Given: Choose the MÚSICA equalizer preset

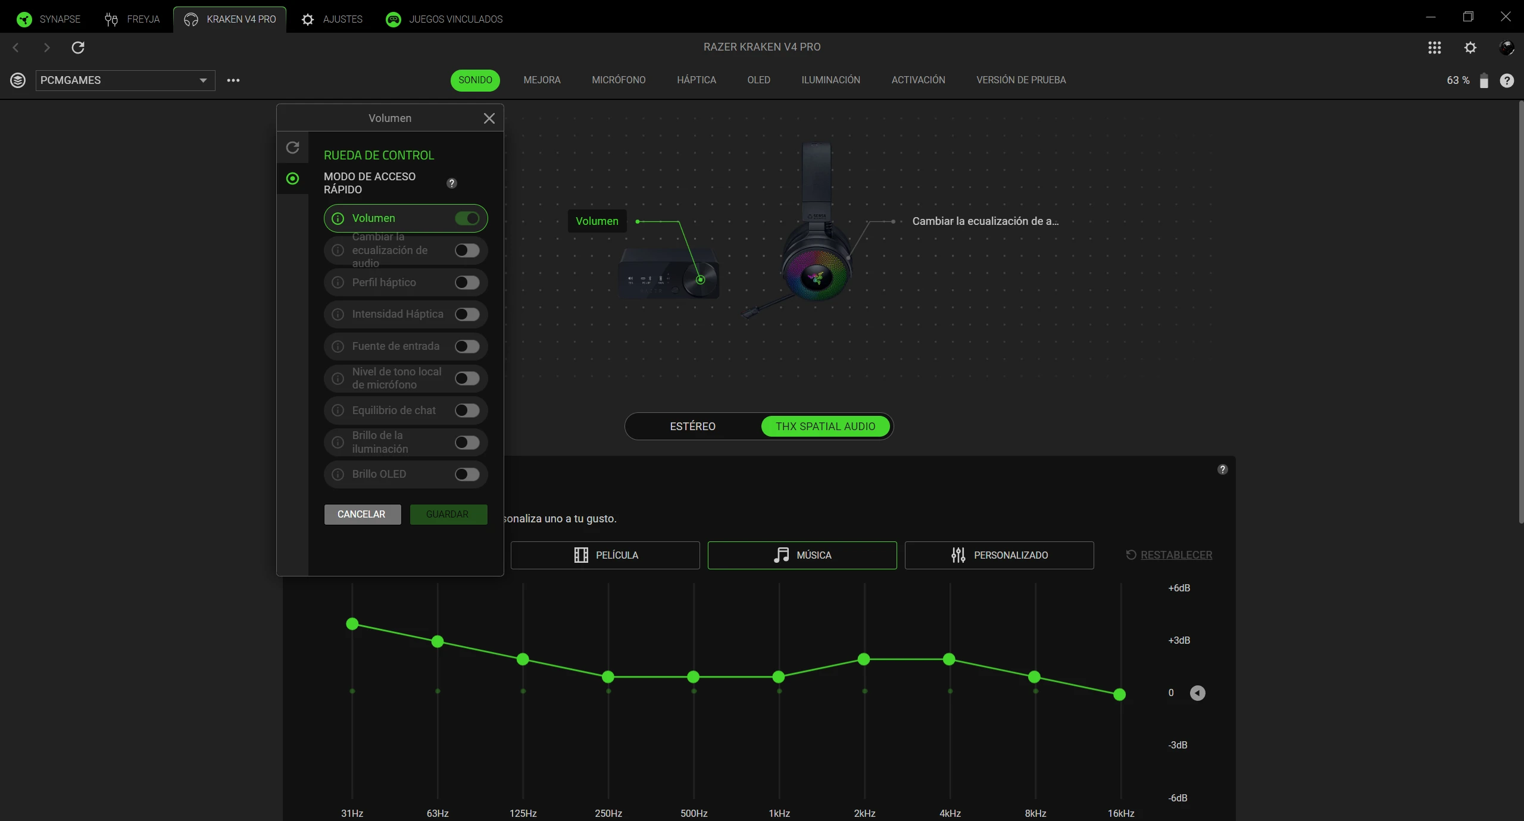Looking at the screenshot, I should [802, 555].
